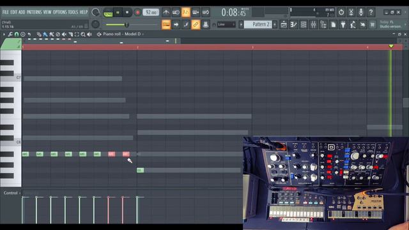The width and height of the screenshot is (409, 230).
Task: Open the 'Piano roll - Model D' target selector
Action: (122, 34)
